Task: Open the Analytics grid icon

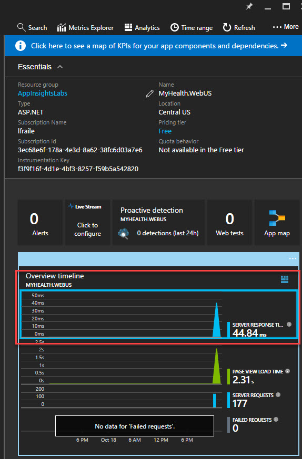Action: pos(128,27)
